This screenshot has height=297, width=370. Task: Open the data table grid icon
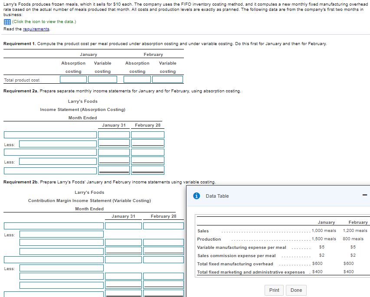pos(7,22)
